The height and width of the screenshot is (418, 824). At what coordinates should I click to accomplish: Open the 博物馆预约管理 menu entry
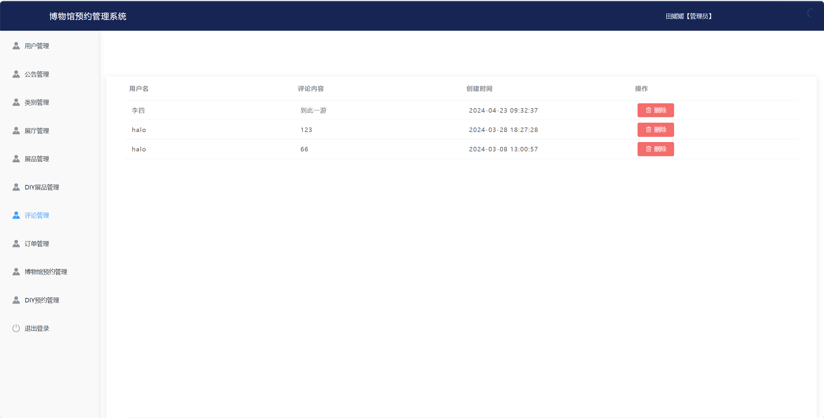coord(46,272)
